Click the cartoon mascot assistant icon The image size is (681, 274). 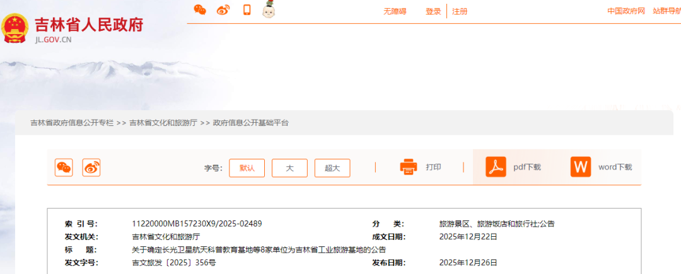(270, 9)
